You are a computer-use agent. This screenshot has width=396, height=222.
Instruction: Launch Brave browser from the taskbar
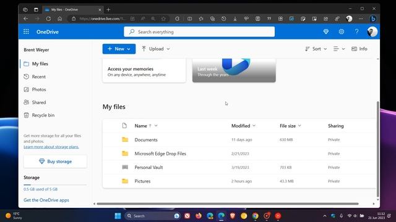[x=233, y=216]
